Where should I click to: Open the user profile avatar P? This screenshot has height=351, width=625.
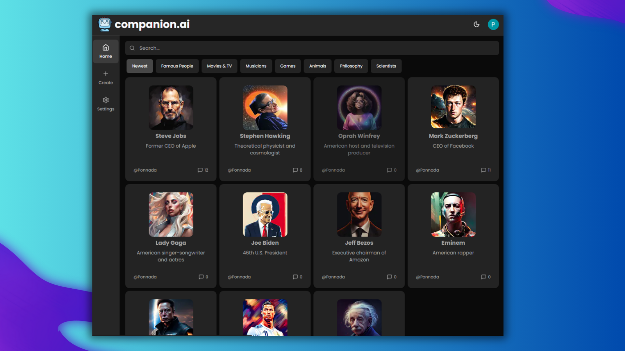(x=493, y=24)
